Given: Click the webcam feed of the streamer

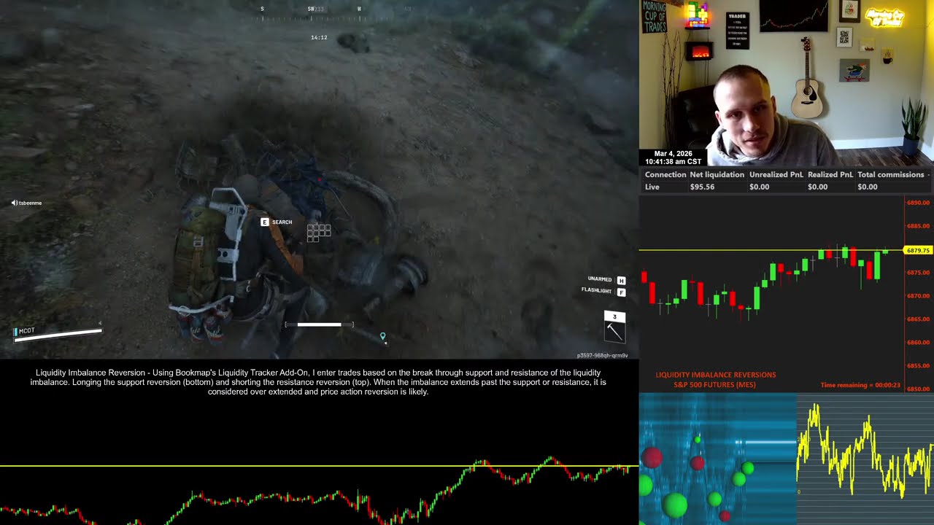Looking at the screenshot, I should pos(787,83).
